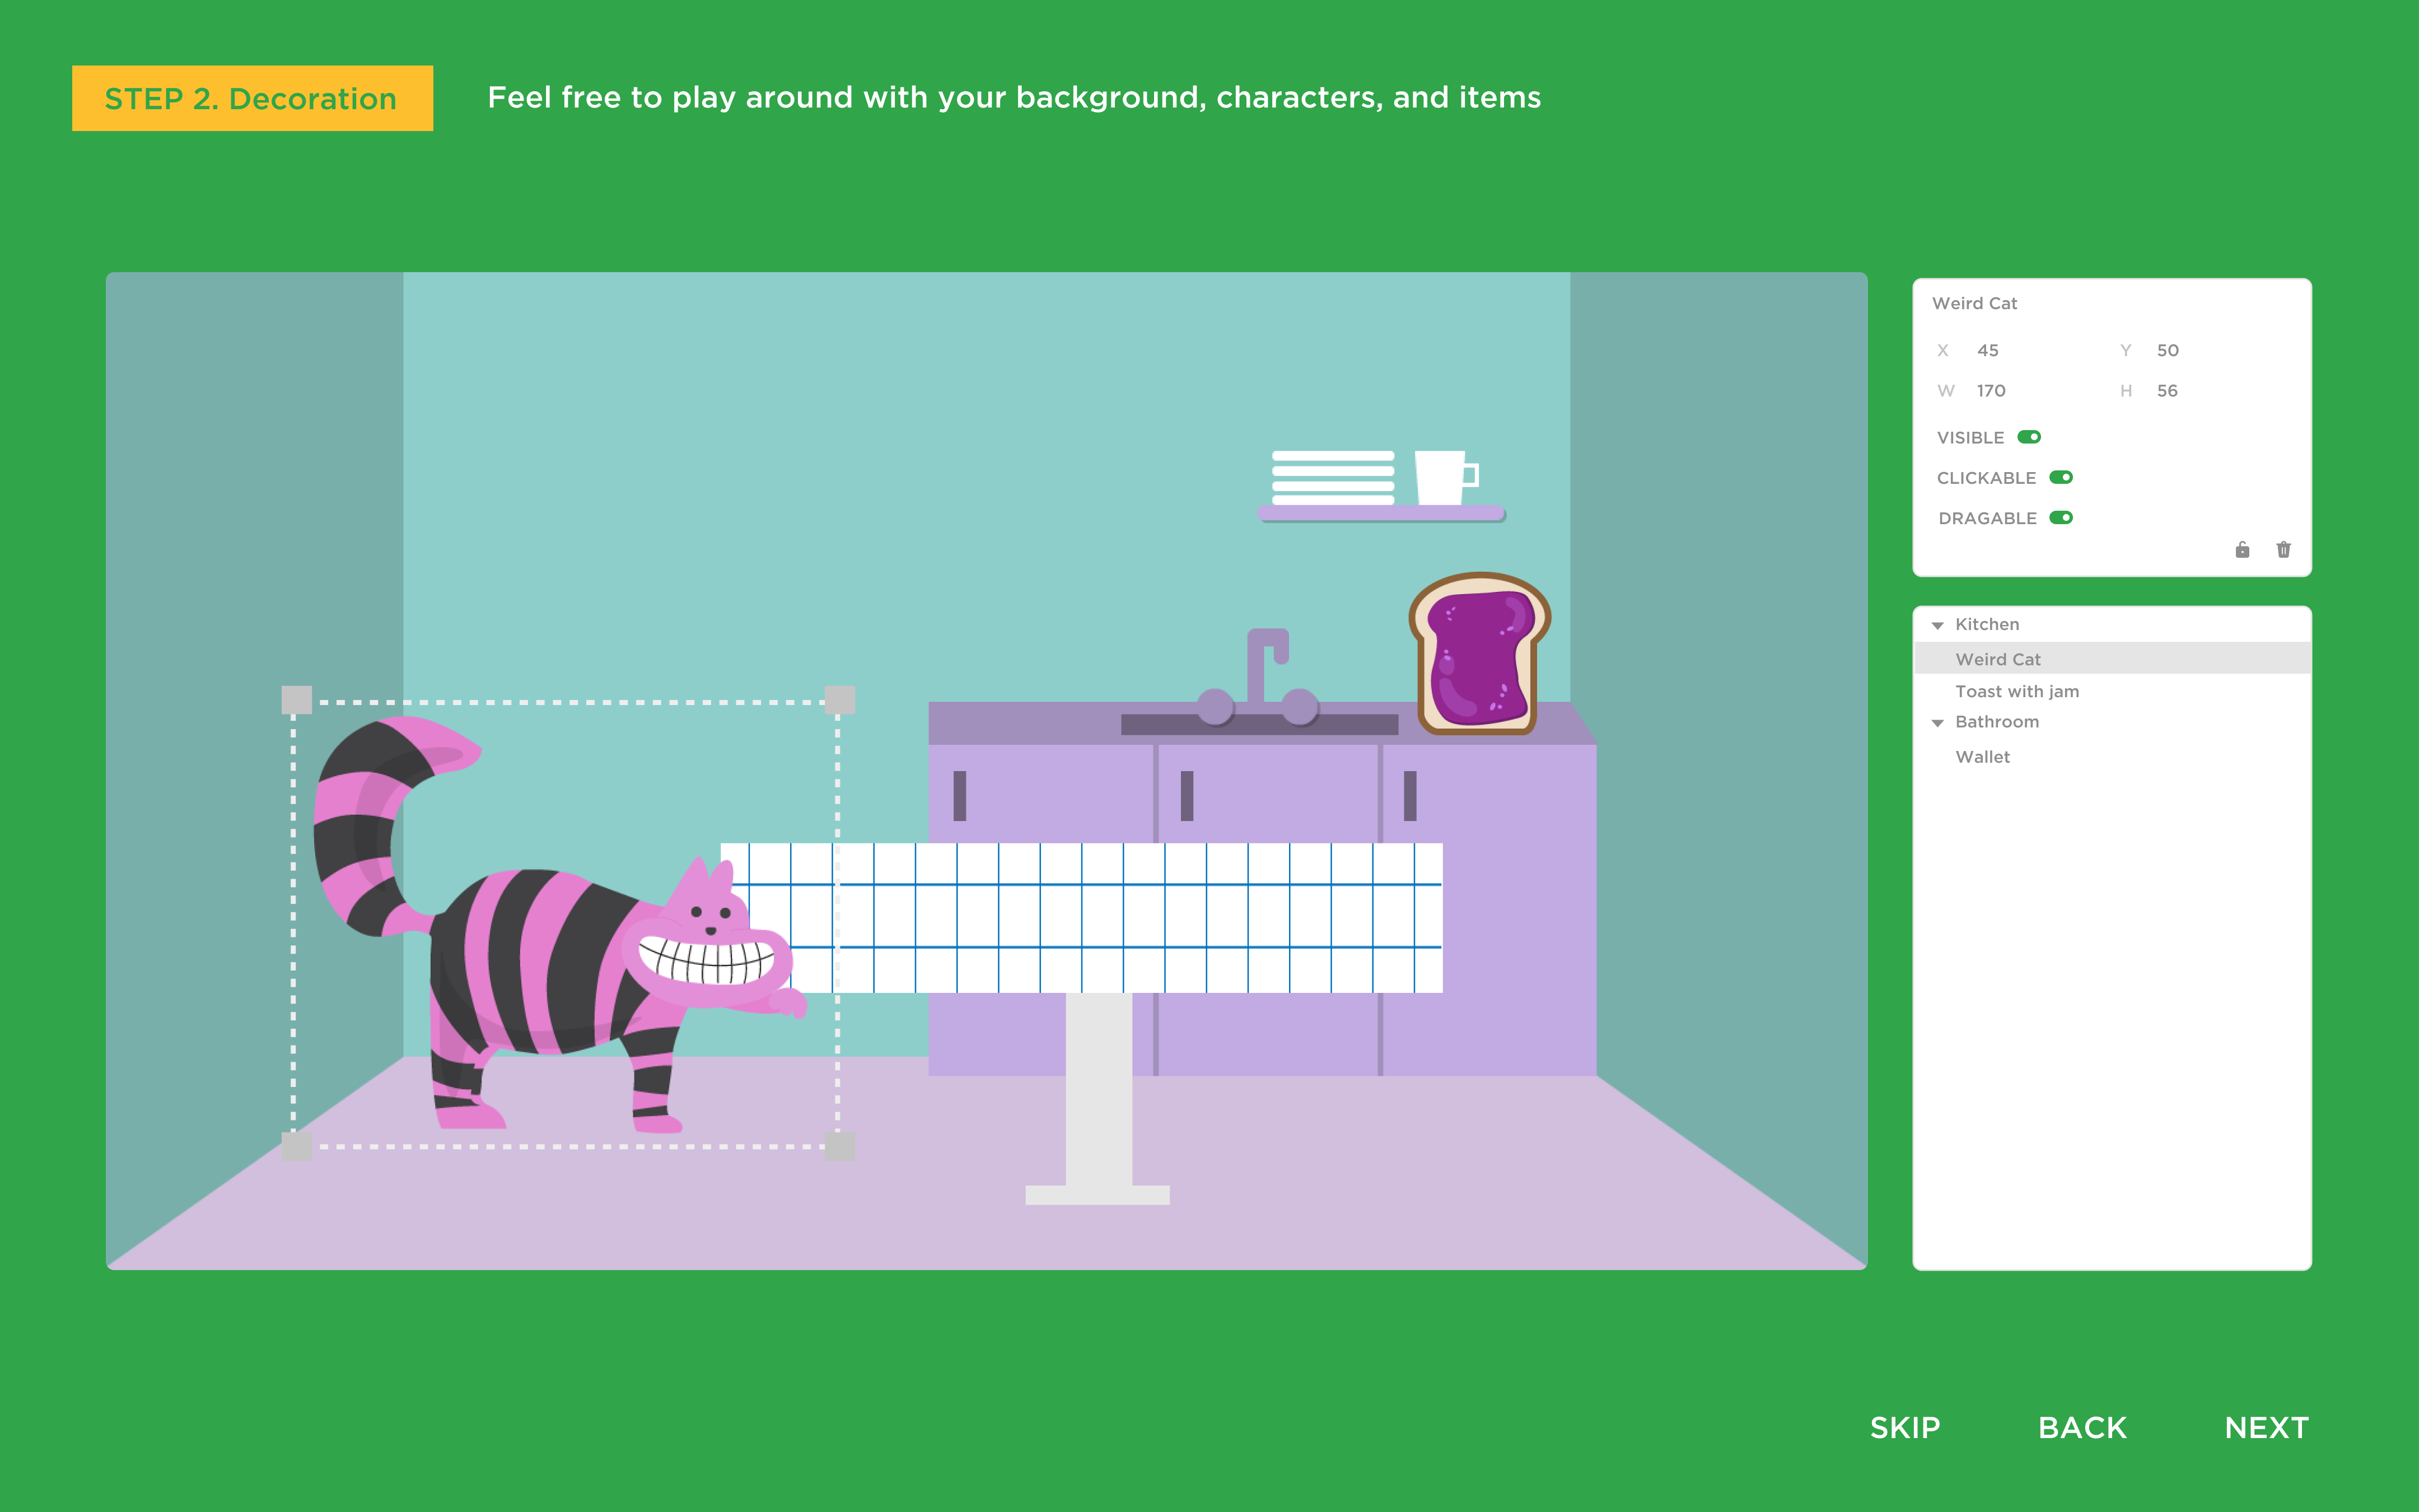Screen dimensions: 2419x1512
Task: Click the unlock padlock icon
Action: click(x=2242, y=550)
